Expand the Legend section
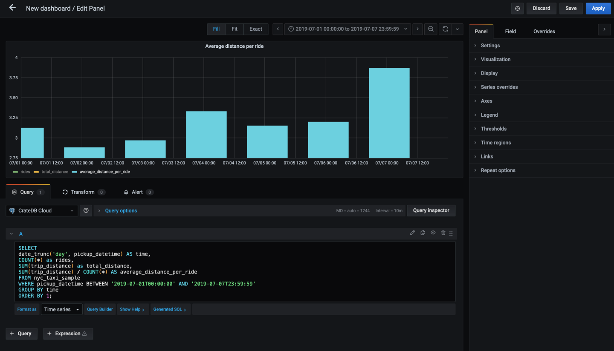The image size is (614, 351). (x=542, y=115)
